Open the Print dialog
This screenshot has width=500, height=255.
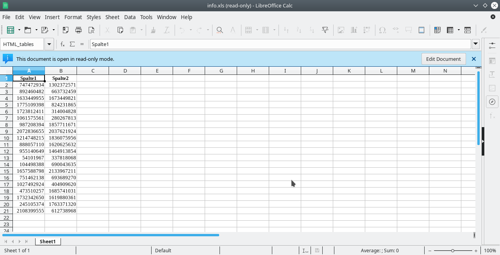coord(78,30)
